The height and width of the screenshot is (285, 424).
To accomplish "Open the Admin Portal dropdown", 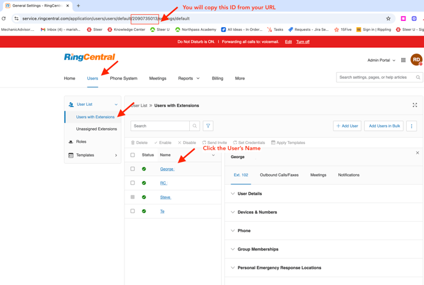I will click(381, 60).
